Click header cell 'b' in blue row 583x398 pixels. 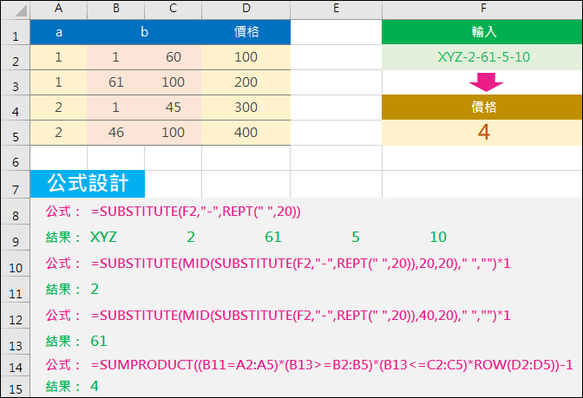[x=145, y=32]
